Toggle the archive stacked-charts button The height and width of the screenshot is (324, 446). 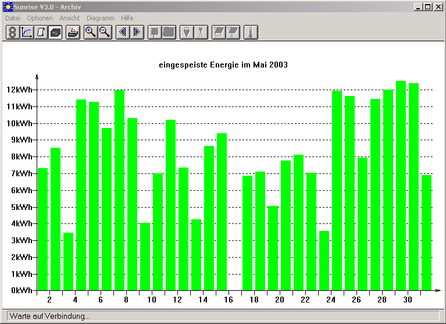[55, 32]
